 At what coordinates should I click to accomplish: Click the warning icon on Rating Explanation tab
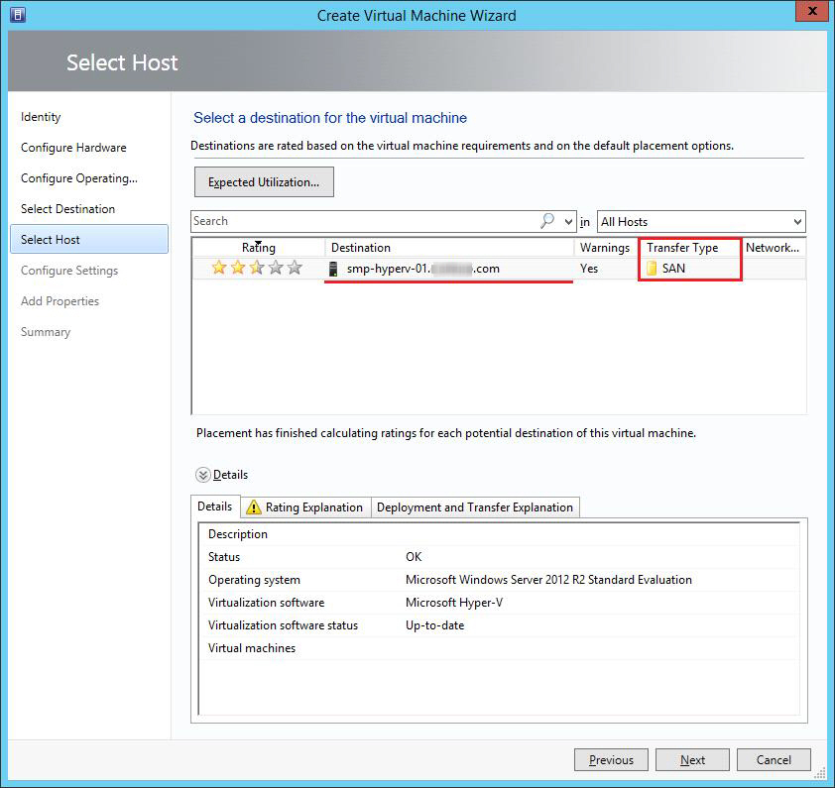coord(254,507)
